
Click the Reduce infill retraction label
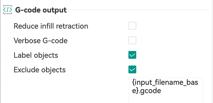[x=51, y=26]
